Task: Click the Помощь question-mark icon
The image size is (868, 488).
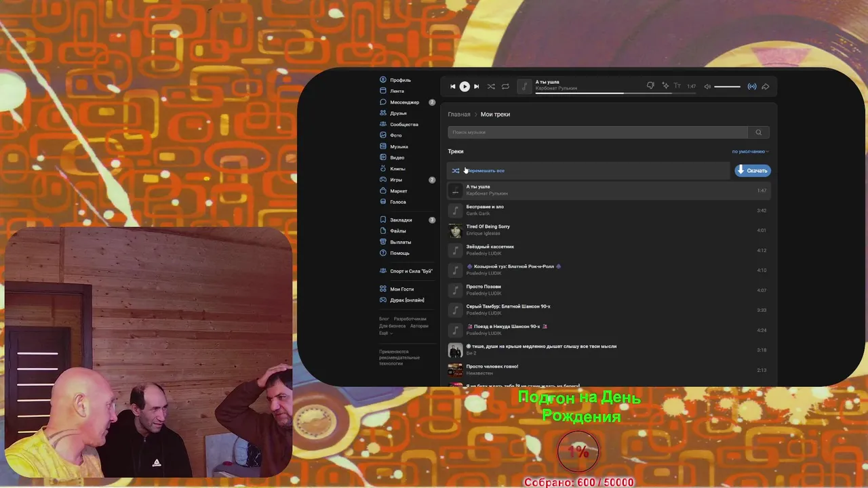Action: click(383, 253)
